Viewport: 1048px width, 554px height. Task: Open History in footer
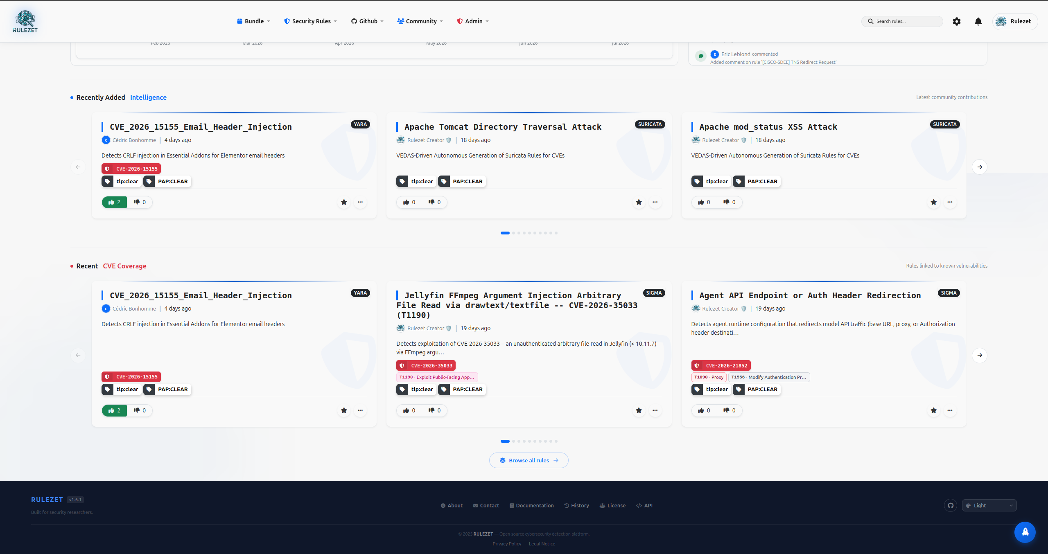576,506
